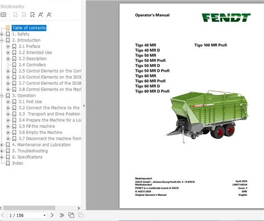Open bookmark 2.8 Control Elements on the Mac

[x=50, y=89]
